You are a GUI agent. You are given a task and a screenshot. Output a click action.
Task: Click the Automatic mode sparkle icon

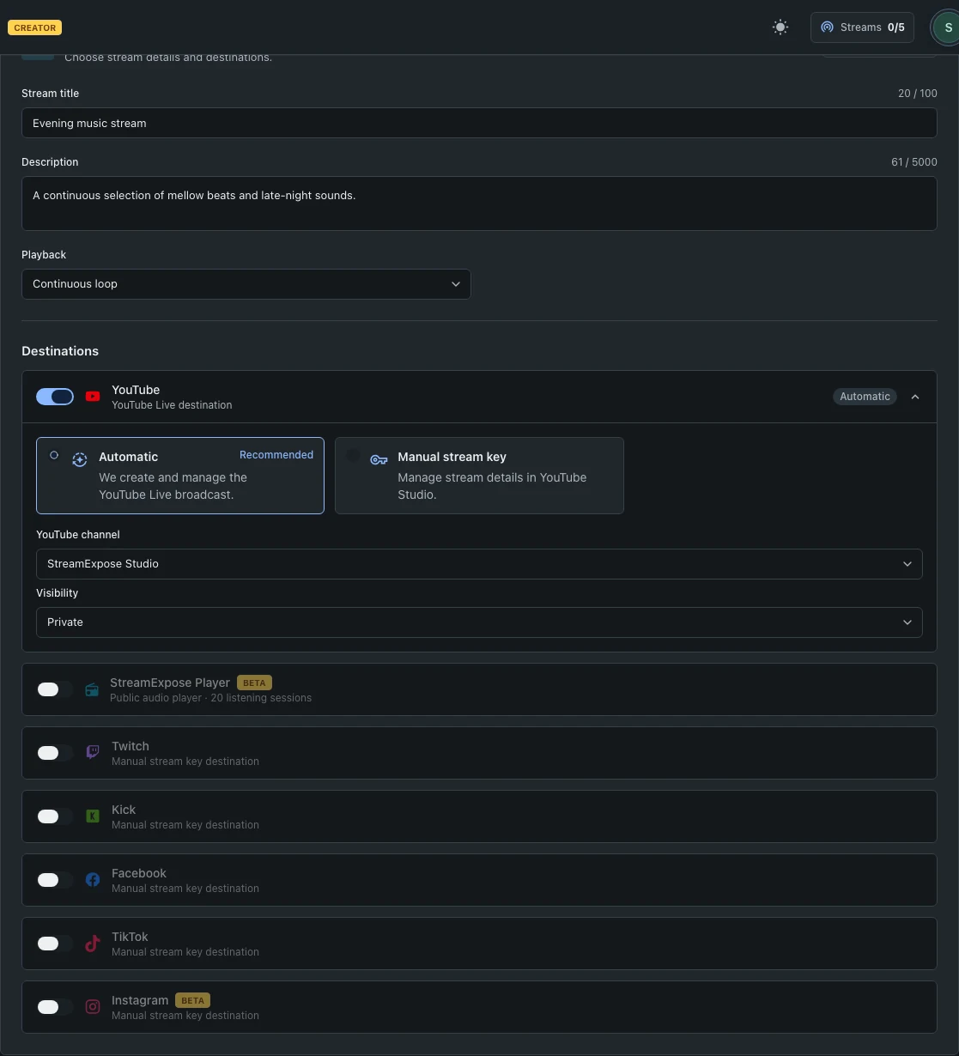pos(80,459)
